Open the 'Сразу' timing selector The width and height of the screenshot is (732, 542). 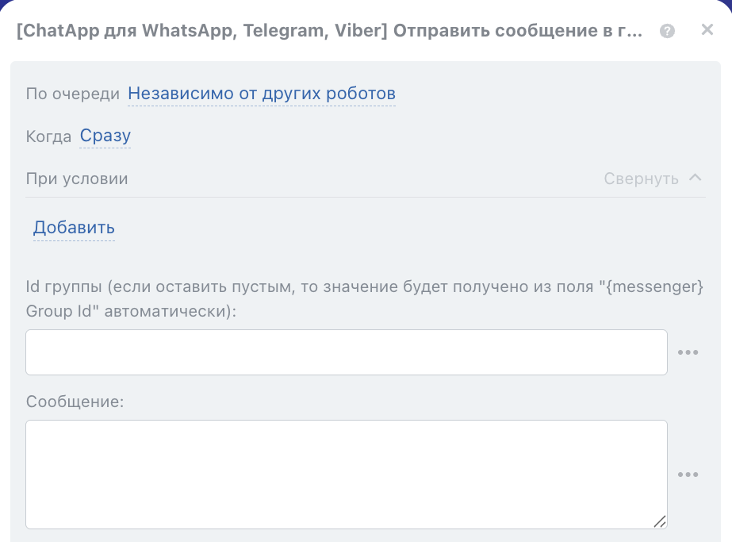(105, 136)
